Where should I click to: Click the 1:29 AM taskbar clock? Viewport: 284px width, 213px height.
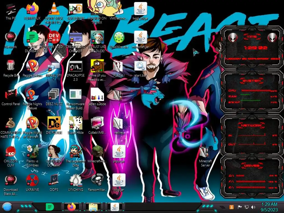[x=269, y=207]
